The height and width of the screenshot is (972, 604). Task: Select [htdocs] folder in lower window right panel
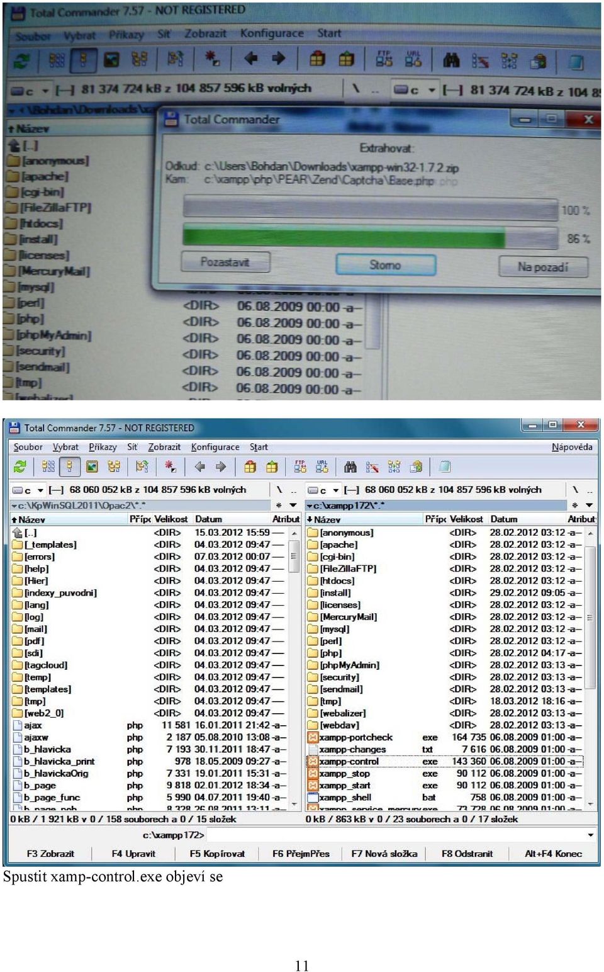pyautogui.click(x=444, y=580)
